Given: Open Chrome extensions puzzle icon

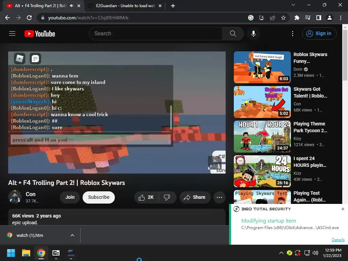Looking at the screenshot, I should 297,18.
